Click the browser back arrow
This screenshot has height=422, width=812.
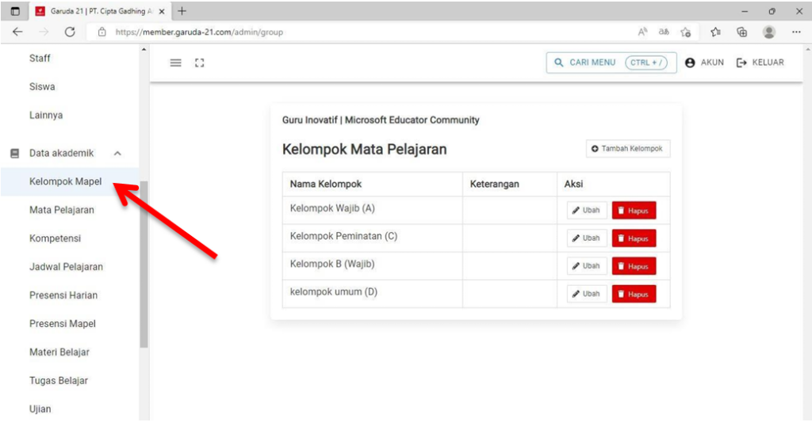pos(17,32)
